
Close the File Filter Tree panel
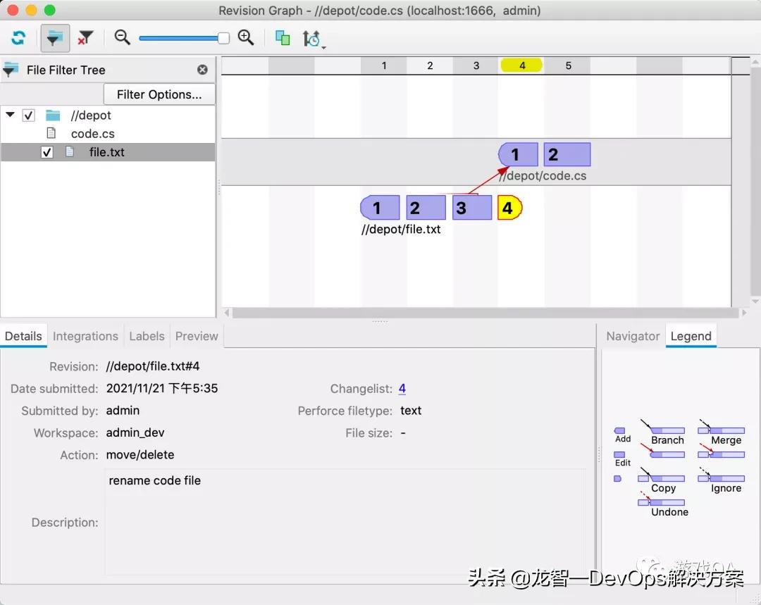point(202,70)
